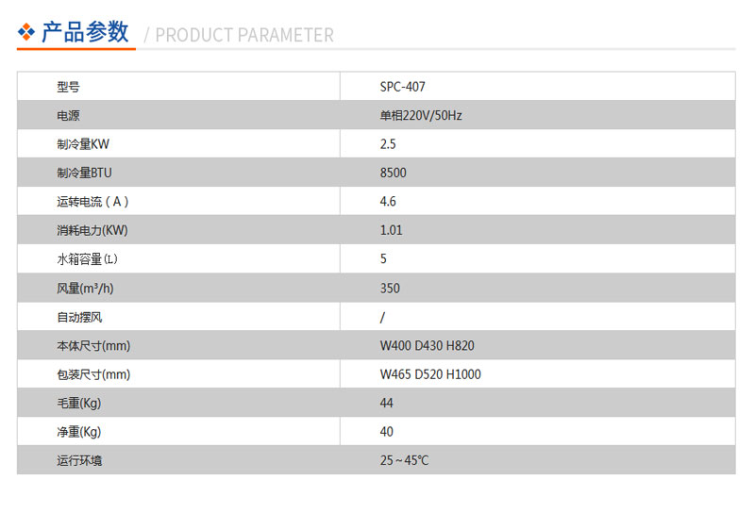Select the 电源 row label
This screenshot has width=755, height=513.
[x=68, y=115]
